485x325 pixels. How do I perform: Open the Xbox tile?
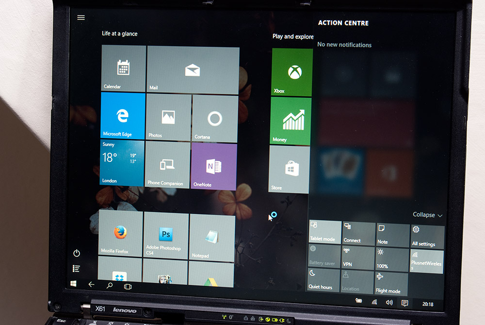click(x=292, y=72)
